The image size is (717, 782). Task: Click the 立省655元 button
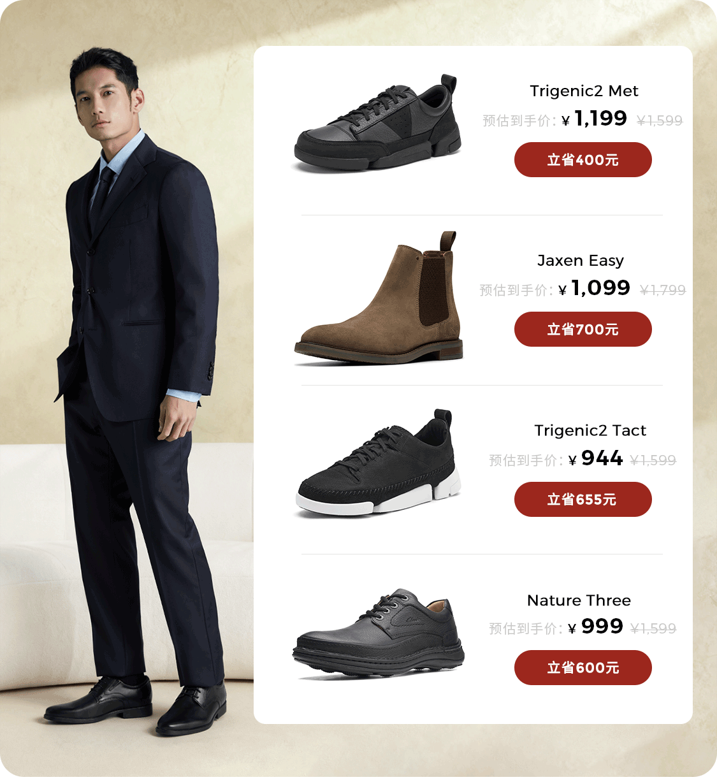tap(583, 499)
